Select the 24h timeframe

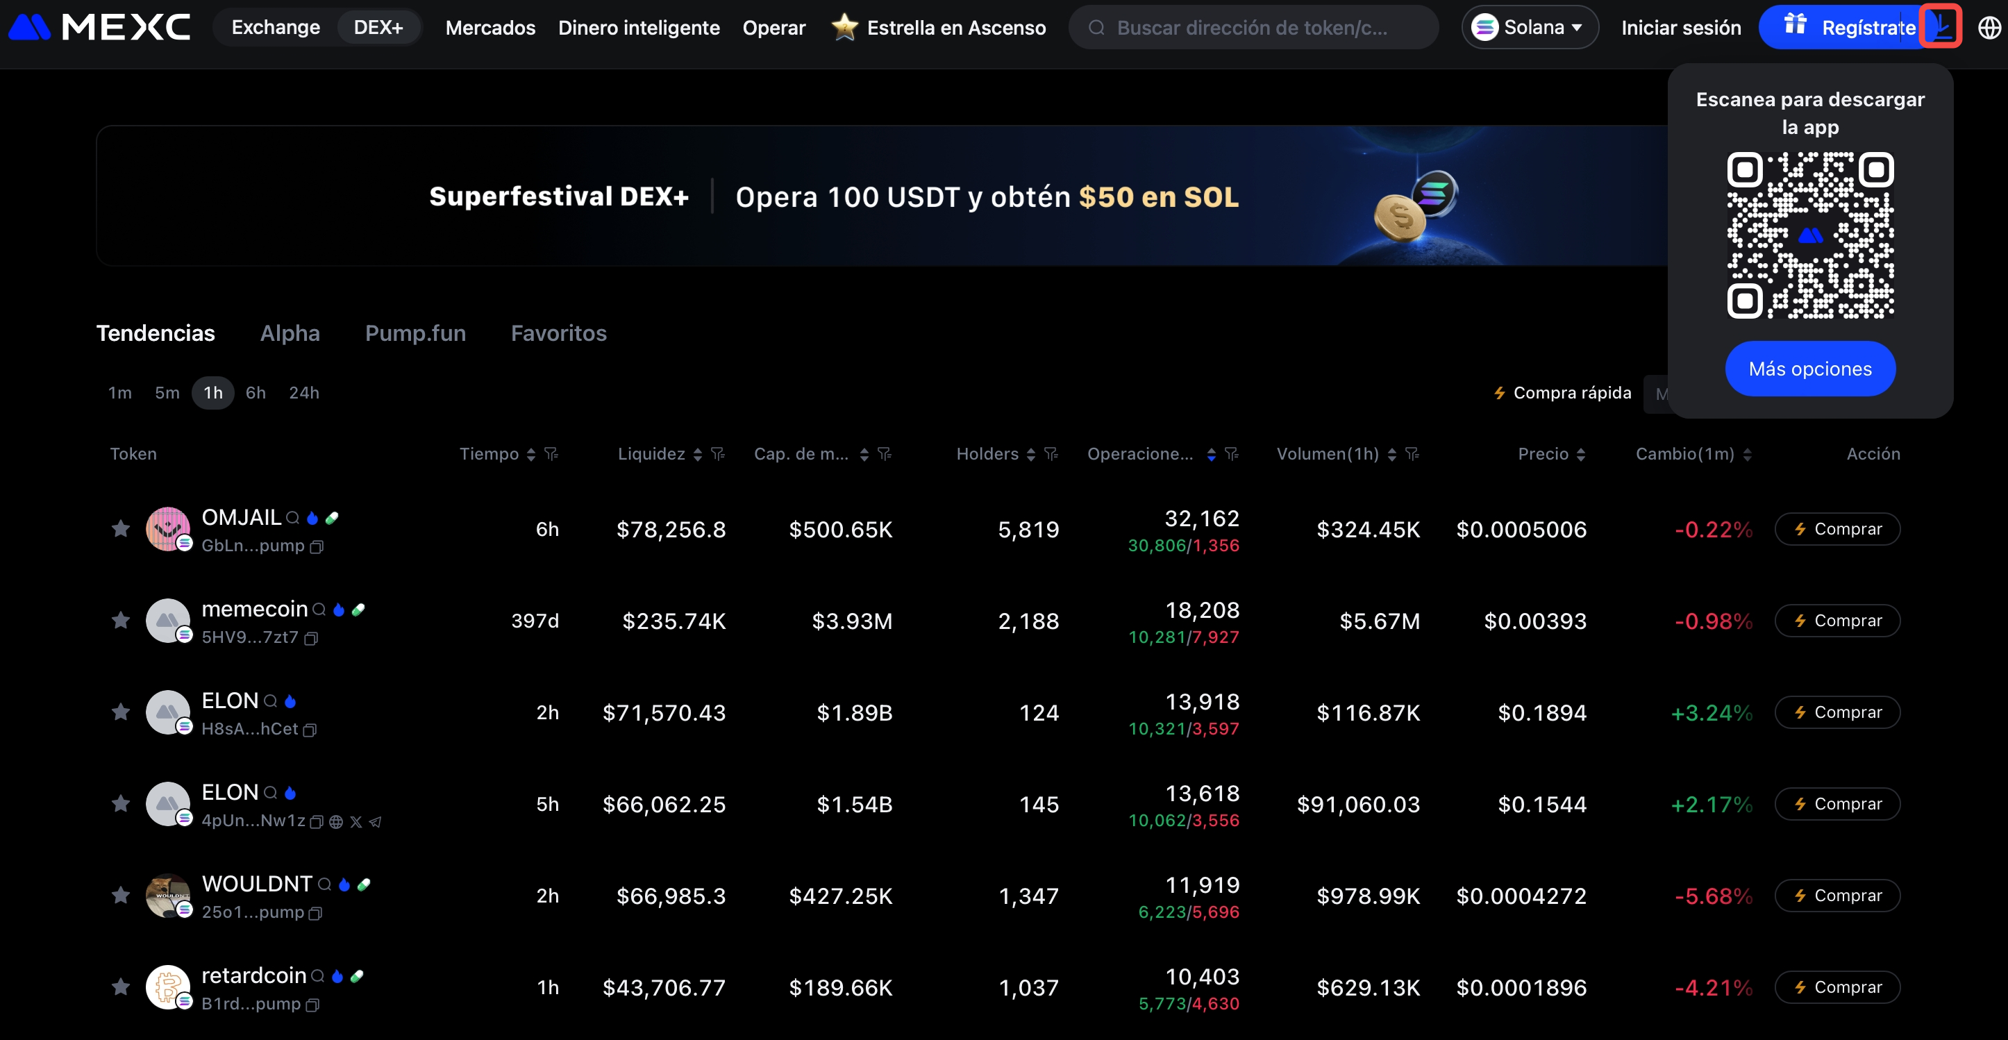point(304,392)
